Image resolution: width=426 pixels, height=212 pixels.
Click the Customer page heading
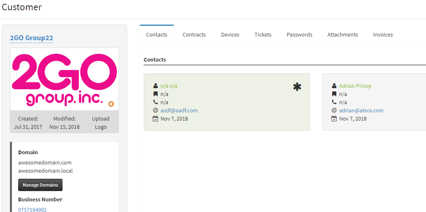(x=22, y=7)
